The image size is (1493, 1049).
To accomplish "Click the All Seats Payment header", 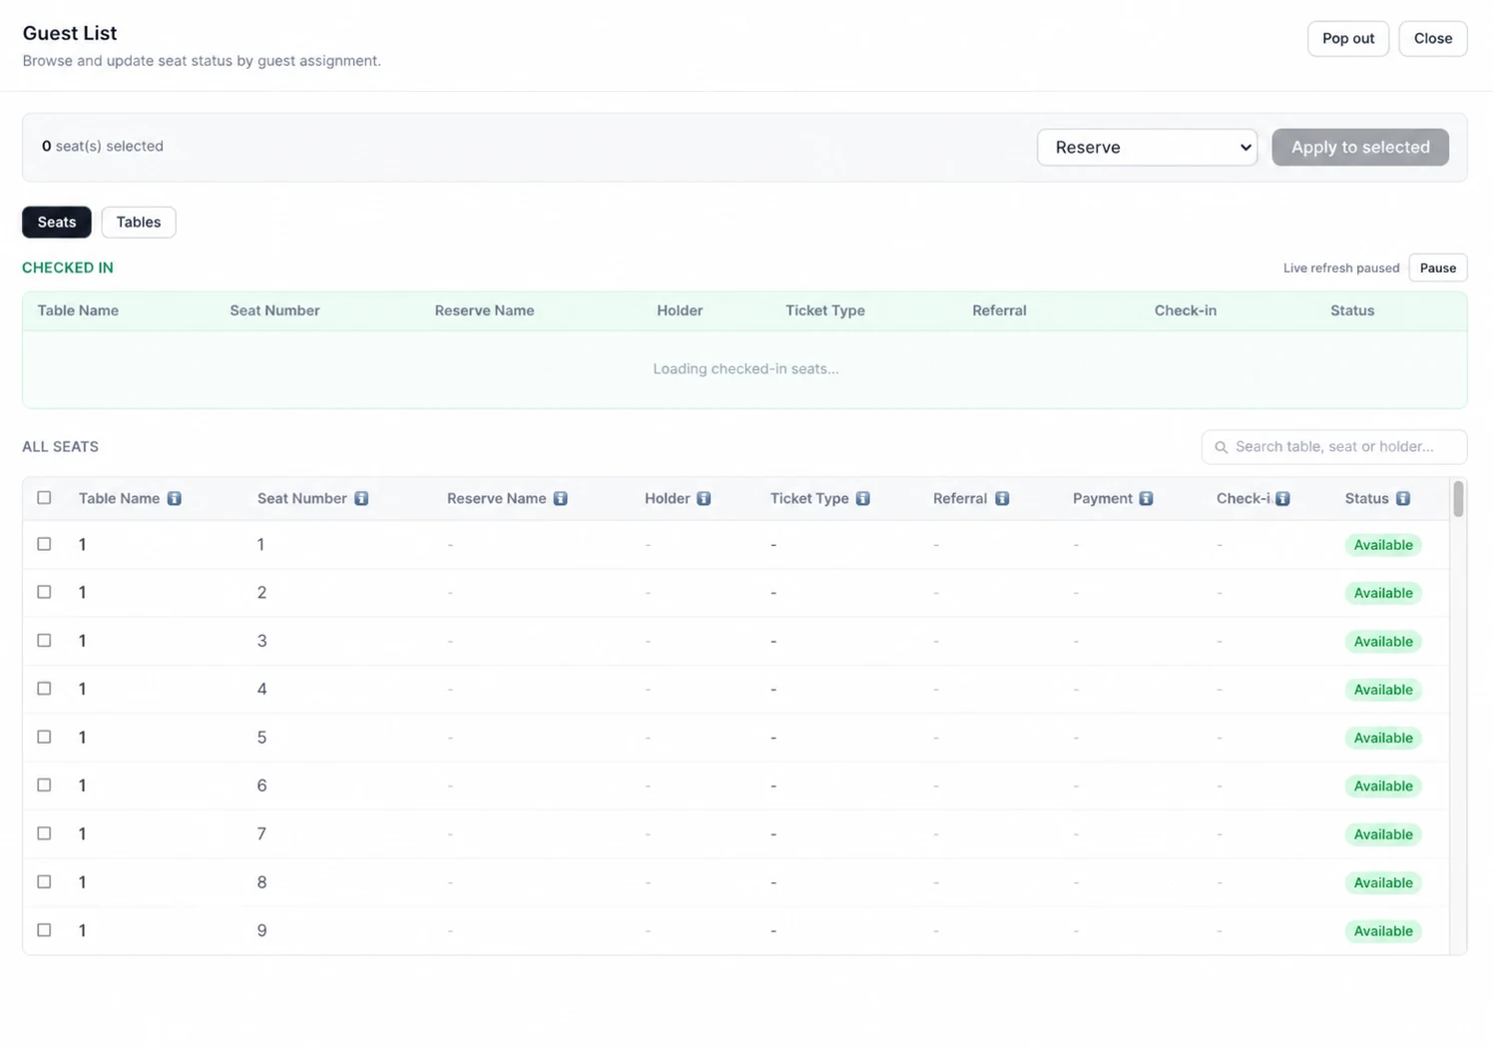I will pyautogui.click(x=1103, y=498).
